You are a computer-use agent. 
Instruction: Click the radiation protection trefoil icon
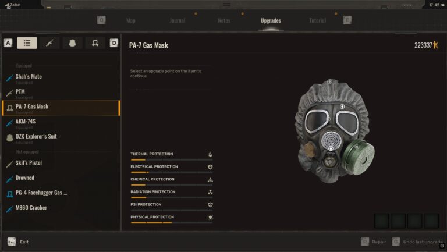[x=210, y=192]
